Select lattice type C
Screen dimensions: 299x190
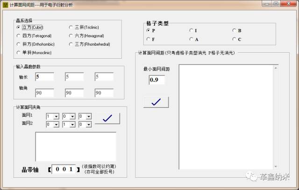click(x=235, y=39)
